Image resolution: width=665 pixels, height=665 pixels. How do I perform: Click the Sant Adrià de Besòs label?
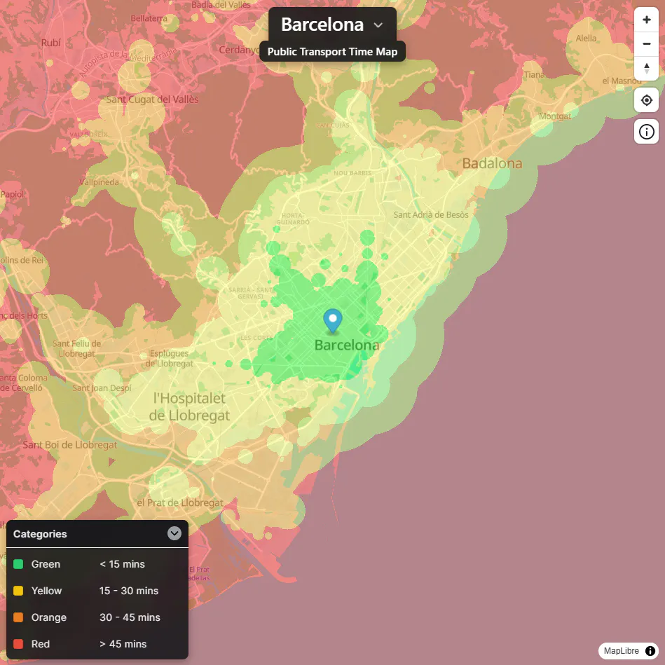click(x=431, y=214)
